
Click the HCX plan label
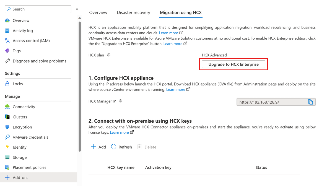(x=96, y=55)
